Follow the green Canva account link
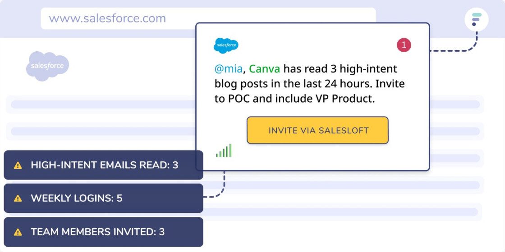The height and width of the screenshot is (252, 505). [264, 69]
